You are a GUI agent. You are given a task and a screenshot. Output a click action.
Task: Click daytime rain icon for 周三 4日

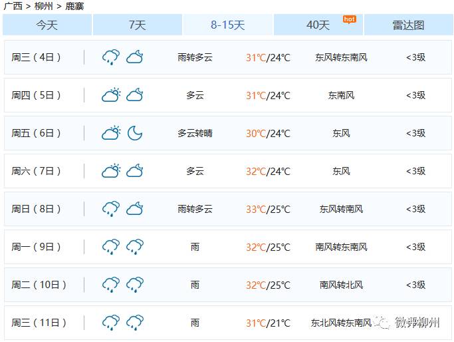[111, 57]
